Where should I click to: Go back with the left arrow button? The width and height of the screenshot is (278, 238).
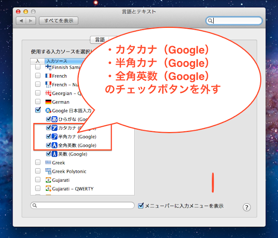(x=21, y=21)
